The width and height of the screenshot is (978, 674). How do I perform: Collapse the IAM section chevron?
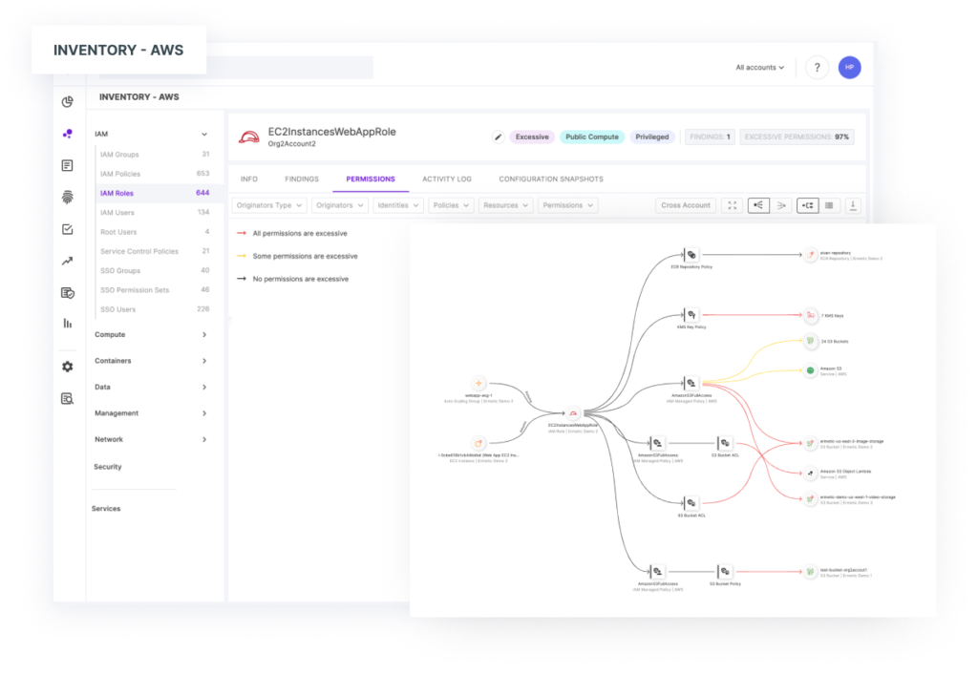pos(204,134)
